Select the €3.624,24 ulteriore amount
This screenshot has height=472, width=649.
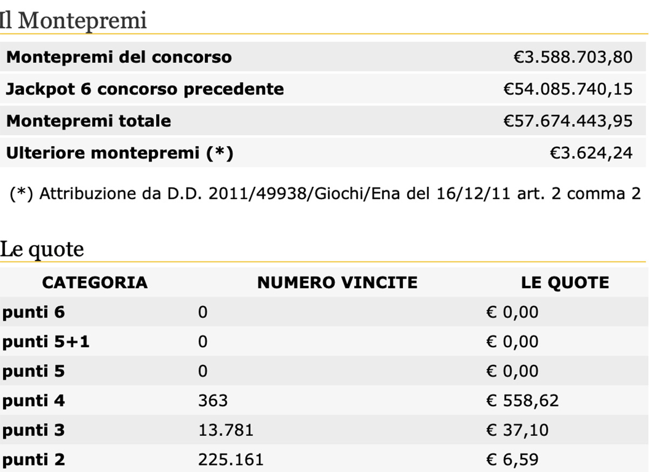[591, 153]
